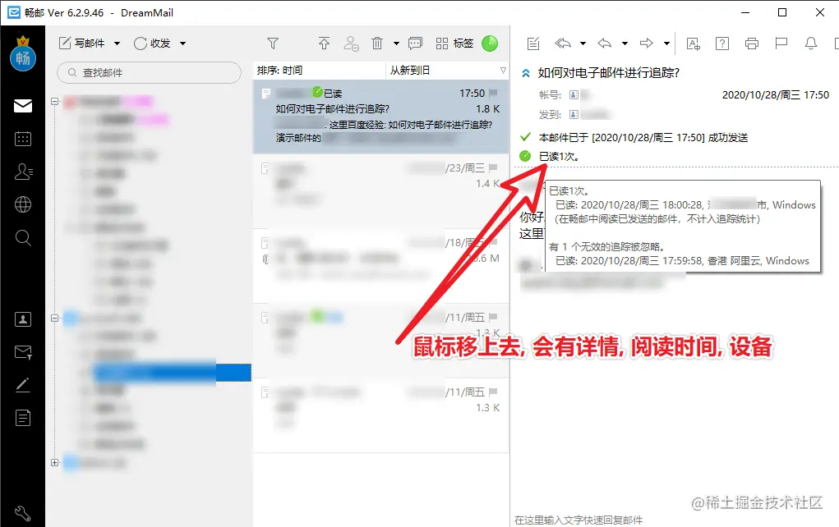This screenshot has height=527, width=839.
Task: Open the Reply All dropdown arrow
Action: 583,44
